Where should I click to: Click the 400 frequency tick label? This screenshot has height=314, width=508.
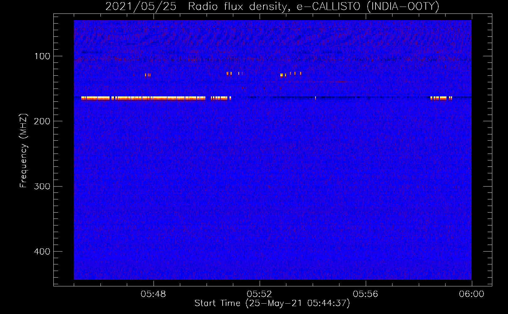pos(42,252)
